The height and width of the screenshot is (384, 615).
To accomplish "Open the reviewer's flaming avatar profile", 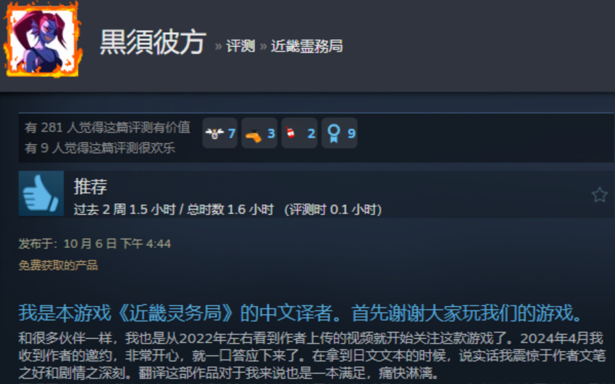I will pos(42,39).
